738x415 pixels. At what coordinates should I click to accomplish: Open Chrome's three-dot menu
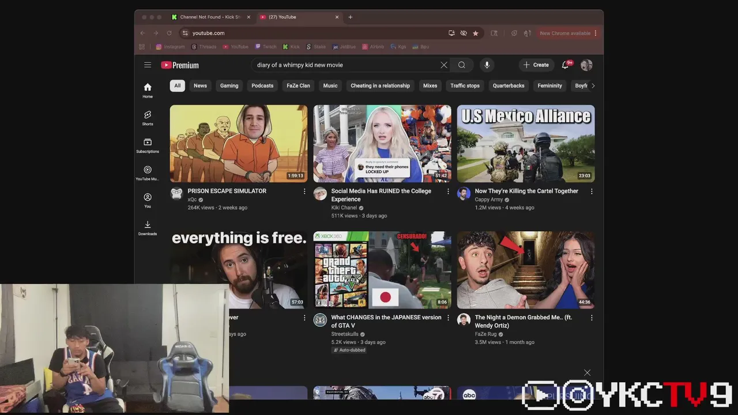(596, 33)
